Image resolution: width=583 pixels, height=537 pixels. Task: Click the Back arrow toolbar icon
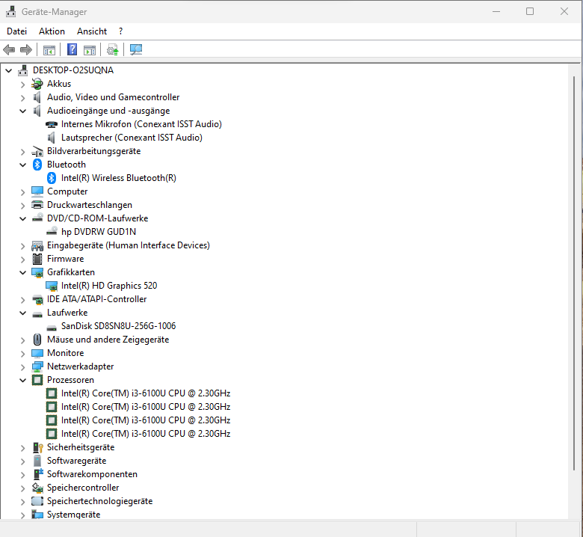point(9,49)
